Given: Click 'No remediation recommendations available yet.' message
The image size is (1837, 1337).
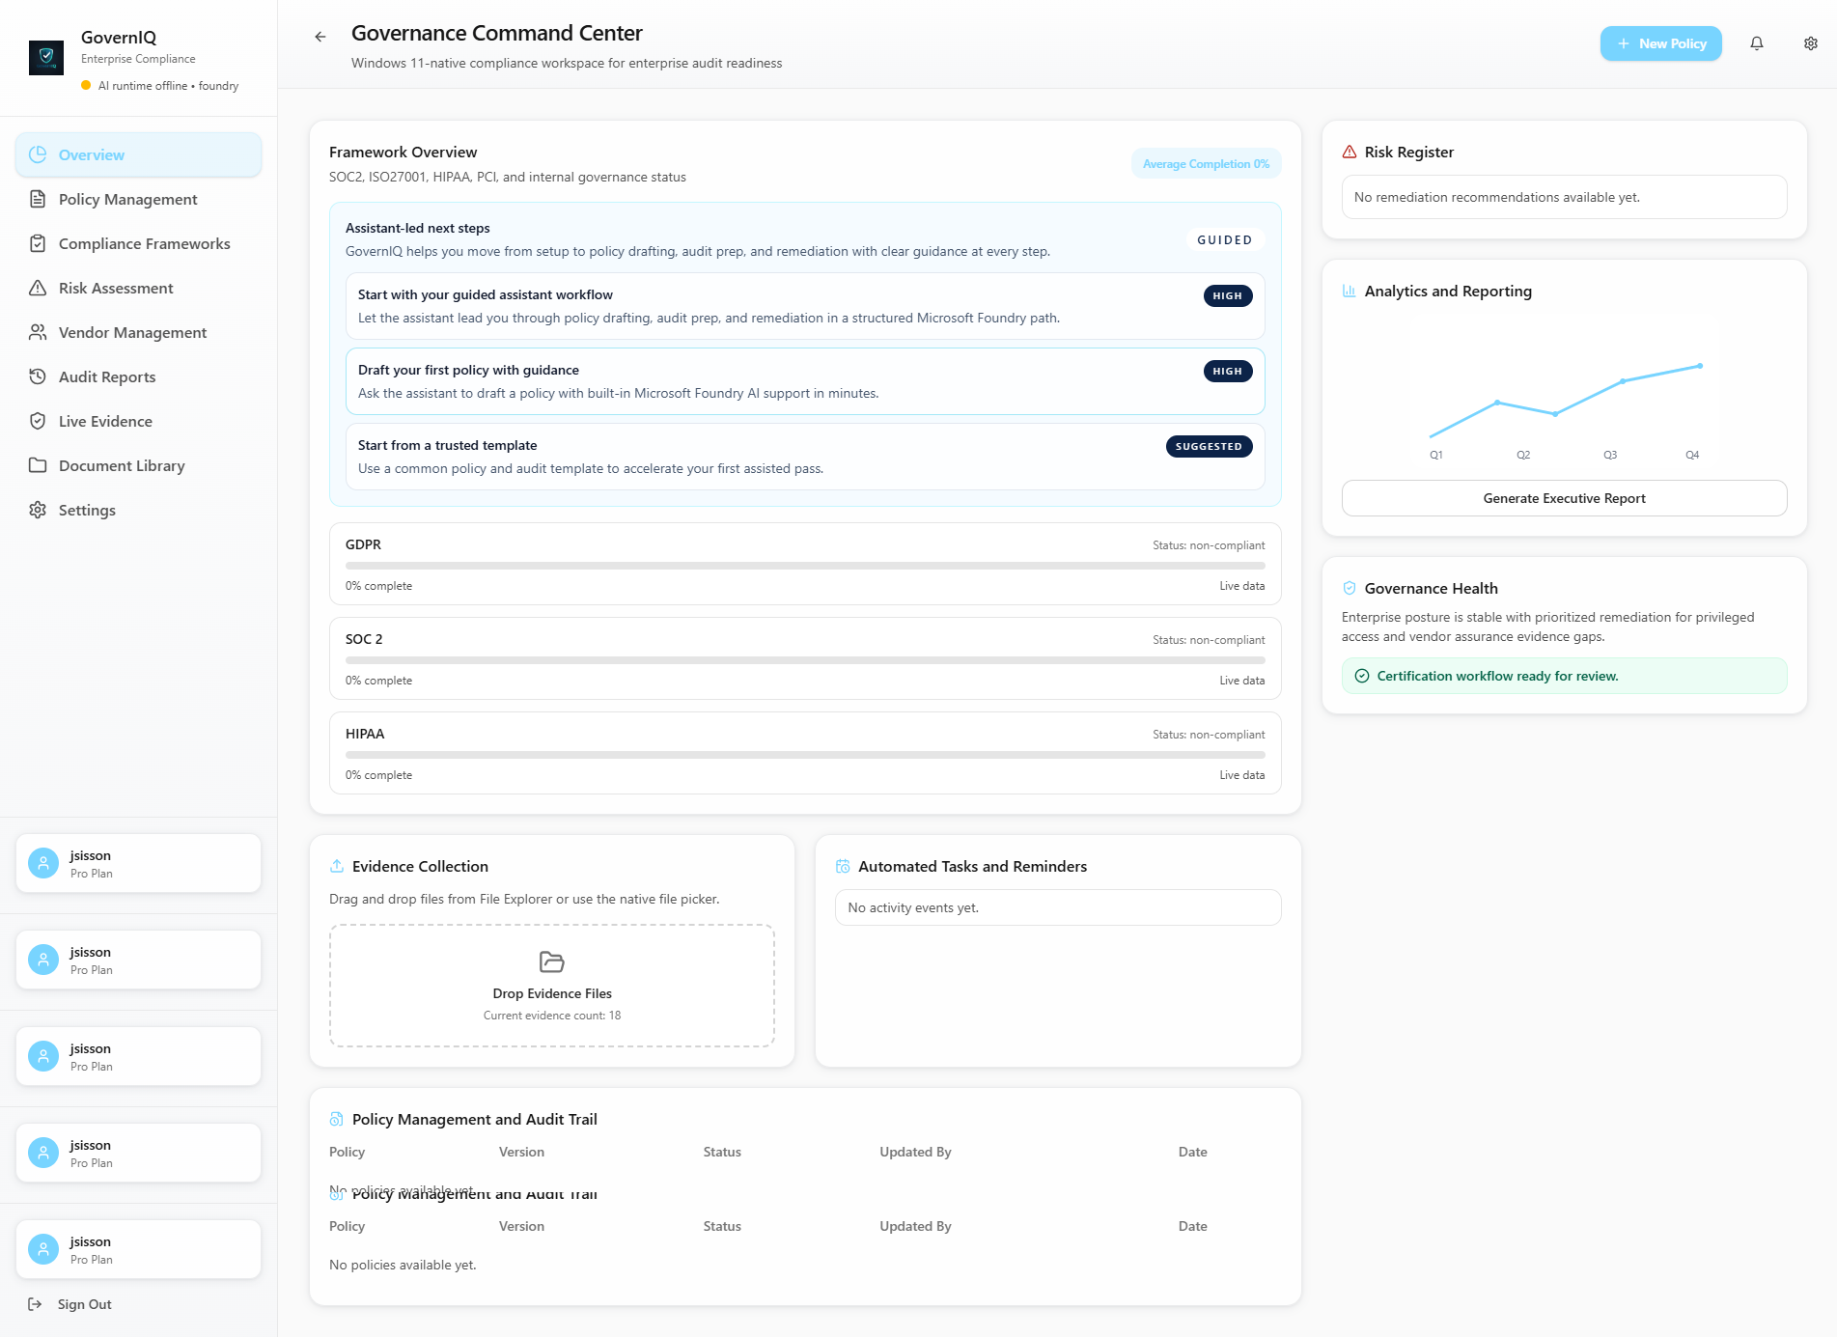Looking at the screenshot, I should click(x=1564, y=197).
